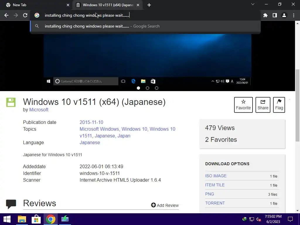Open the ITEM TILE download option
This screenshot has width=300, height=225.
pyautogui.click(x=215, y=185)
